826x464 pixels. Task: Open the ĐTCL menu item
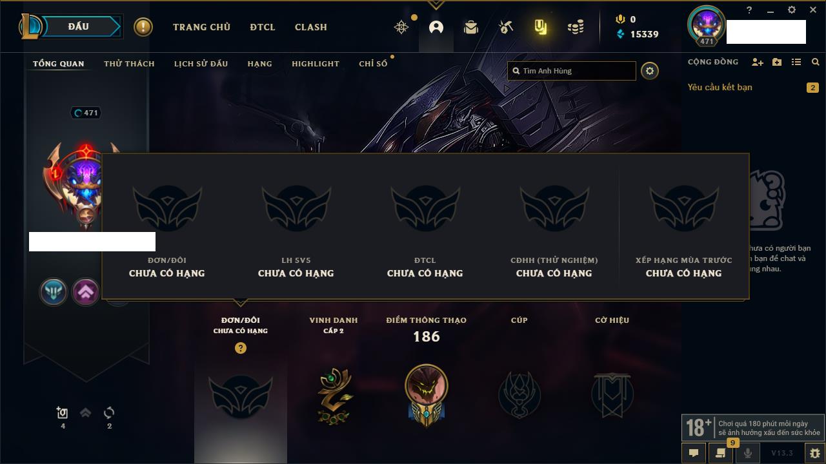(x=263, y=27)
